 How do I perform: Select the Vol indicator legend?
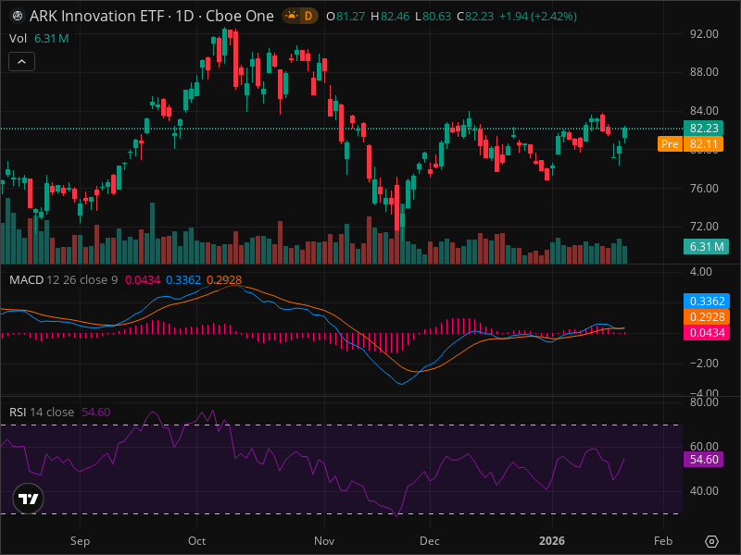tap(18, 38)
